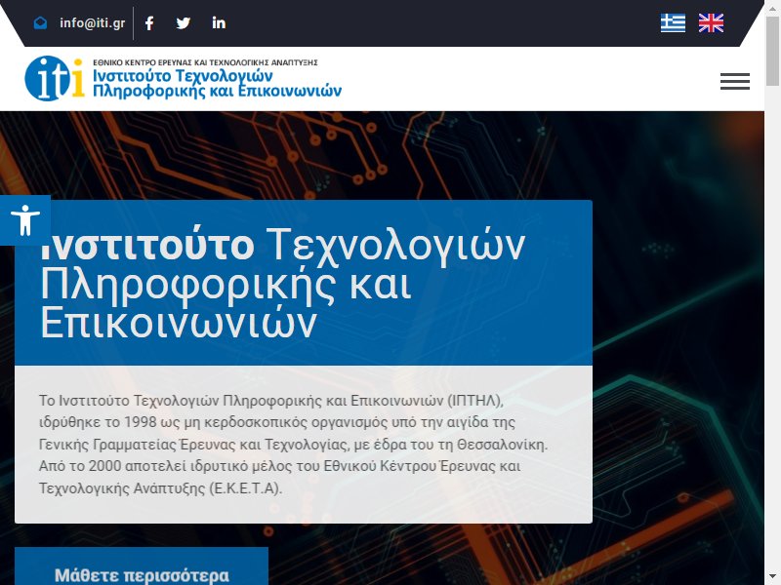This screenshot has height=585, width=781.
Task: Open the Facebook page icon
Action: (x=149, y=22)
